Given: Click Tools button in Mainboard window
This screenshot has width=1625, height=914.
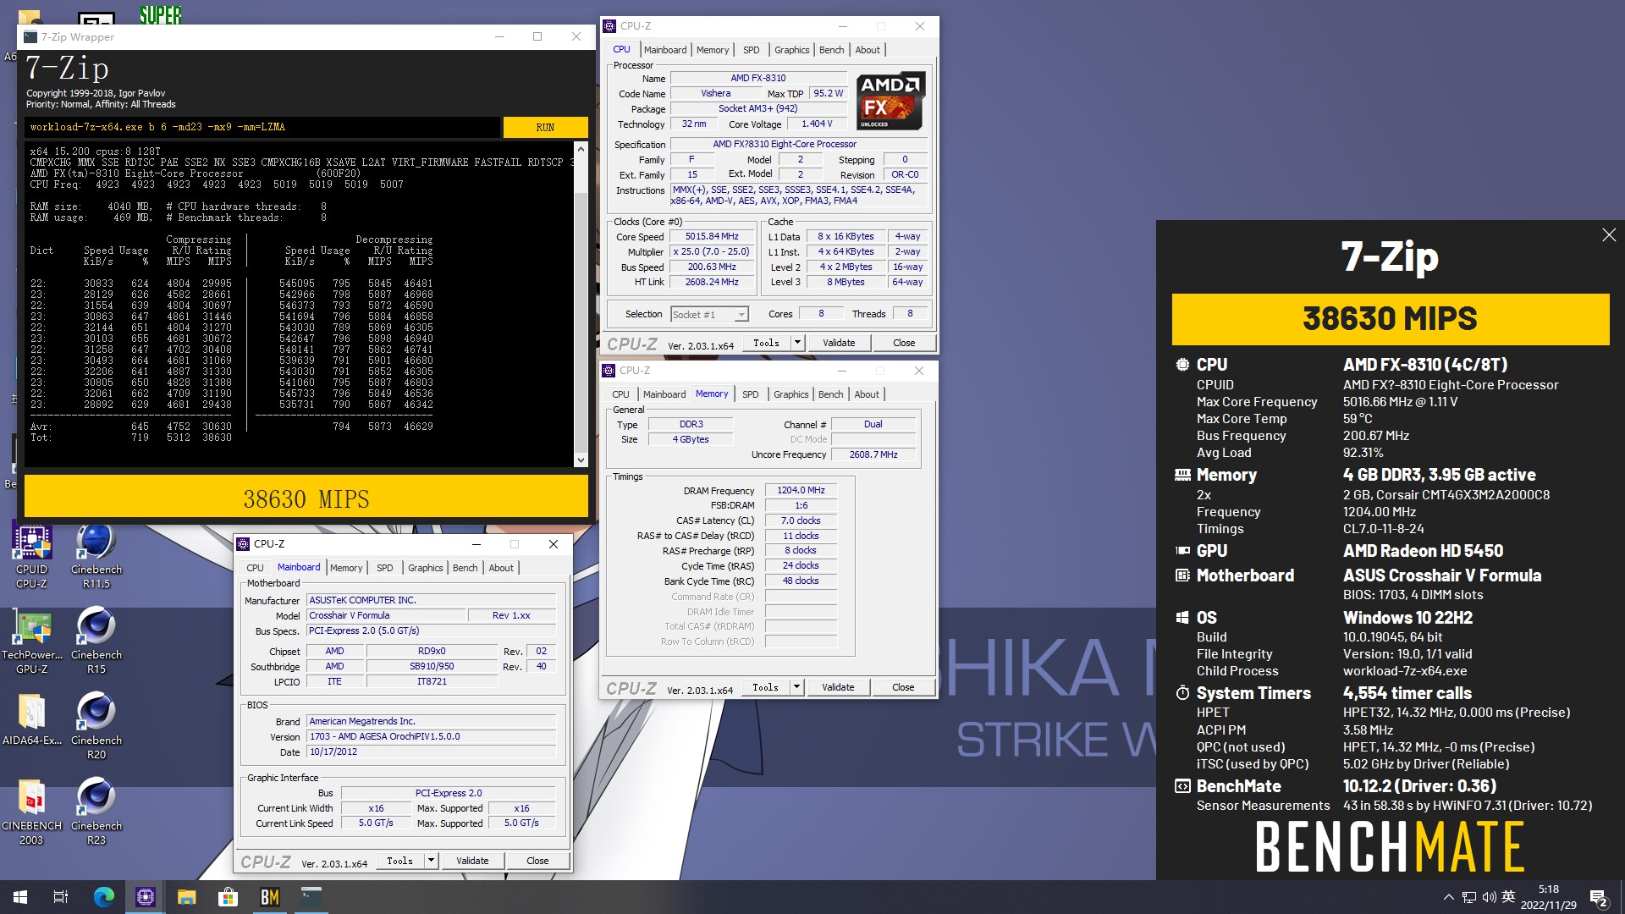Looking at the screenshot, I should pyautogui.click(x=400, y=861).
